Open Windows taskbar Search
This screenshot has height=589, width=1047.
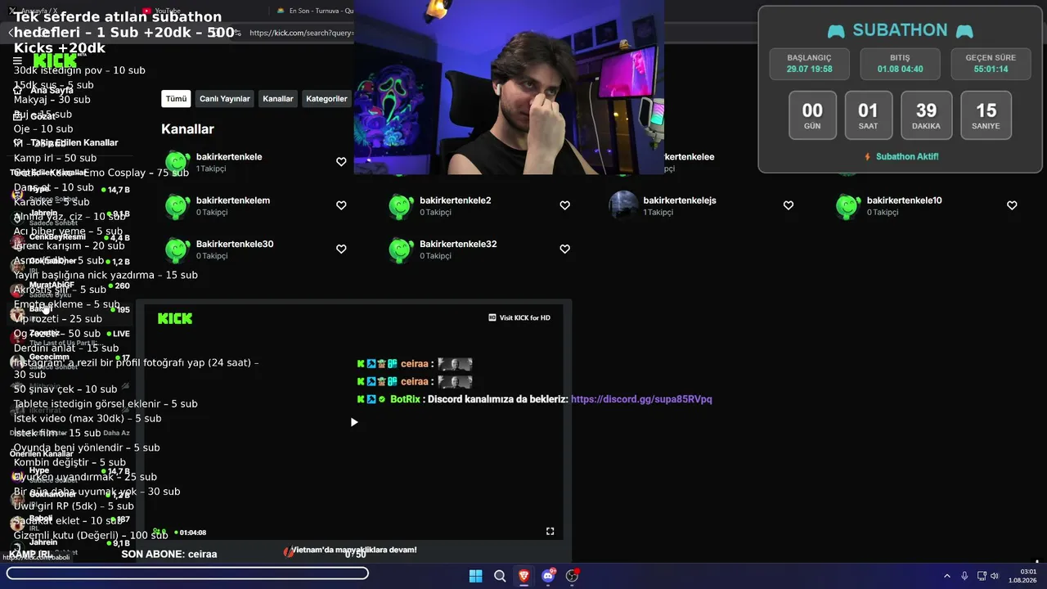click(500, 576)
